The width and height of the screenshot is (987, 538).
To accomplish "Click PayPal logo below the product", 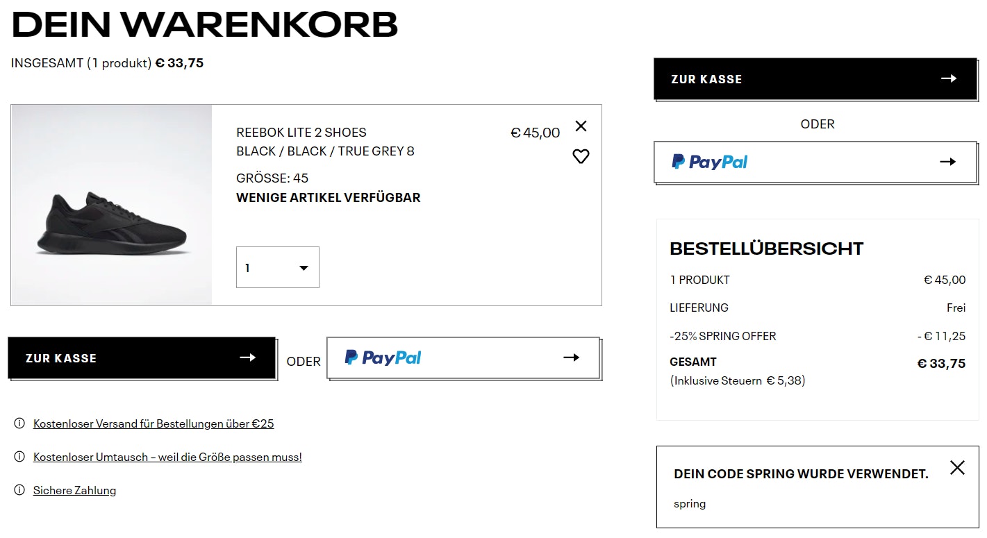I will (383, 358).
